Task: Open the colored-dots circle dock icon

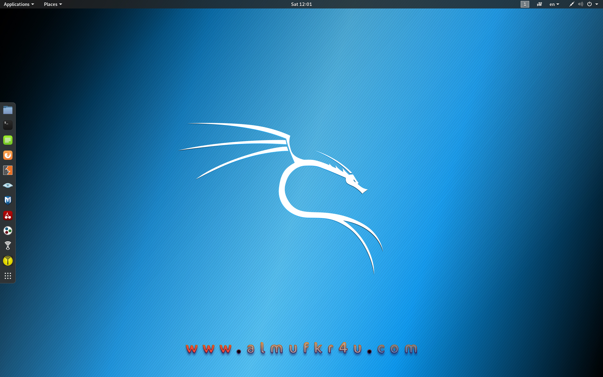Action: (8, 231)
